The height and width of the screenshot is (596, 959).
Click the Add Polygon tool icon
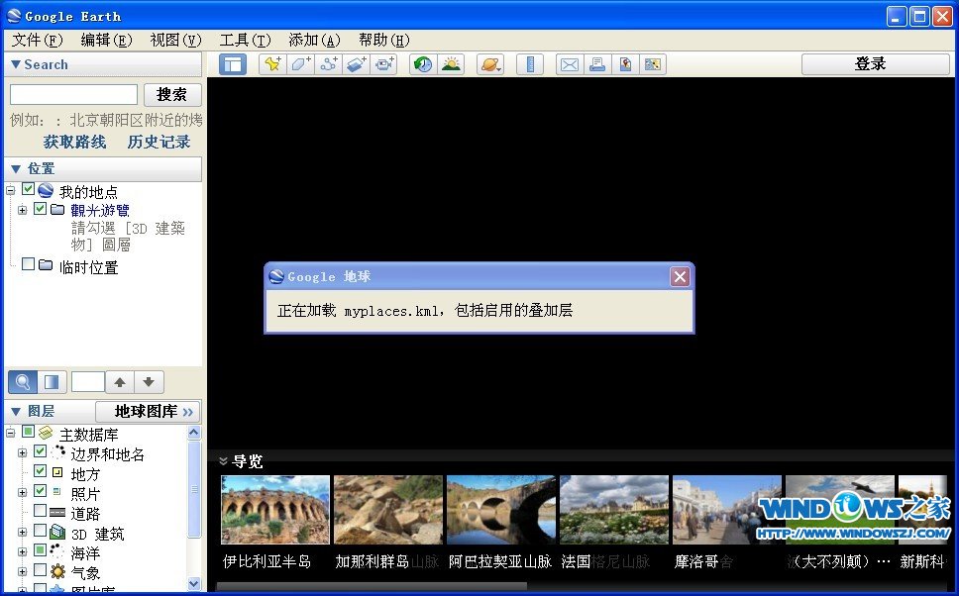pyautogui.click(x=300, y=64)
